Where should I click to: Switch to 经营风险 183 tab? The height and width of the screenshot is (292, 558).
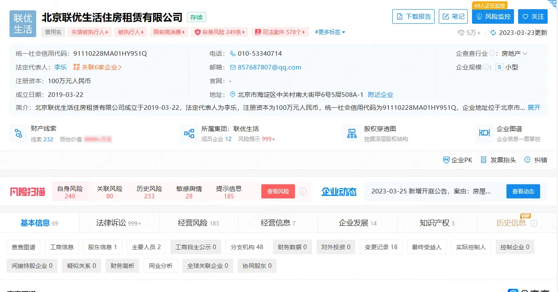pyautogui.click(x=199, y=223)
